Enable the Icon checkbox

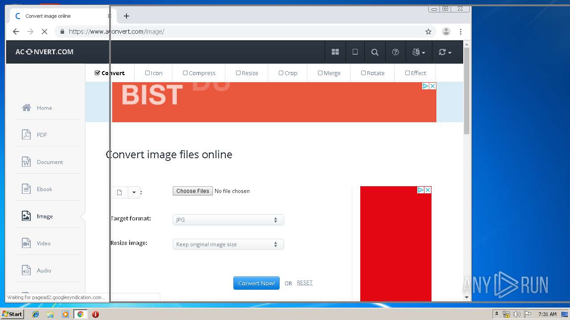pos(147,73)
